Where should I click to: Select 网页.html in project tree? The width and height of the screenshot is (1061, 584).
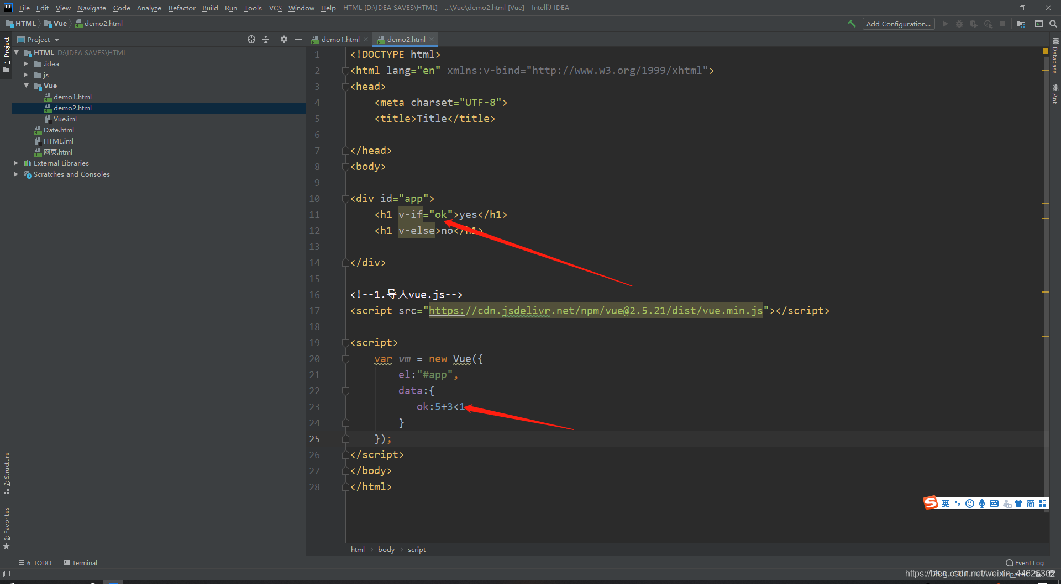tap(57, 152)
